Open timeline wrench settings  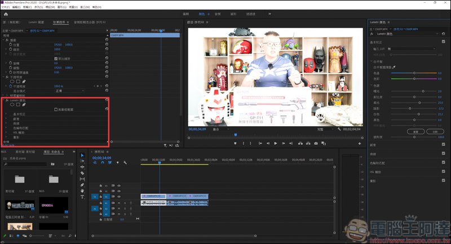click(125, 163)
